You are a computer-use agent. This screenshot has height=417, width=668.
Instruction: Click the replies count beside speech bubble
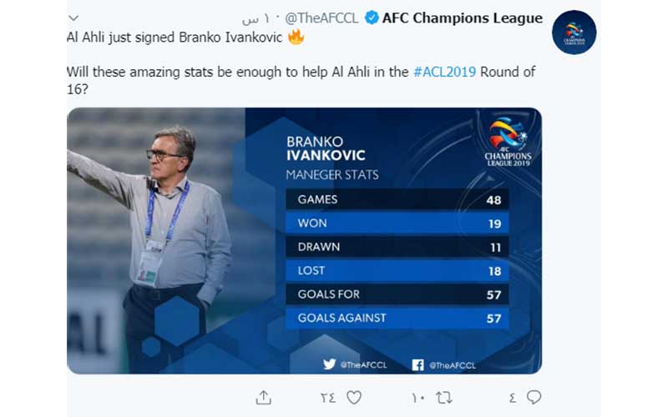pyautogui.click(x=513, y=398)
